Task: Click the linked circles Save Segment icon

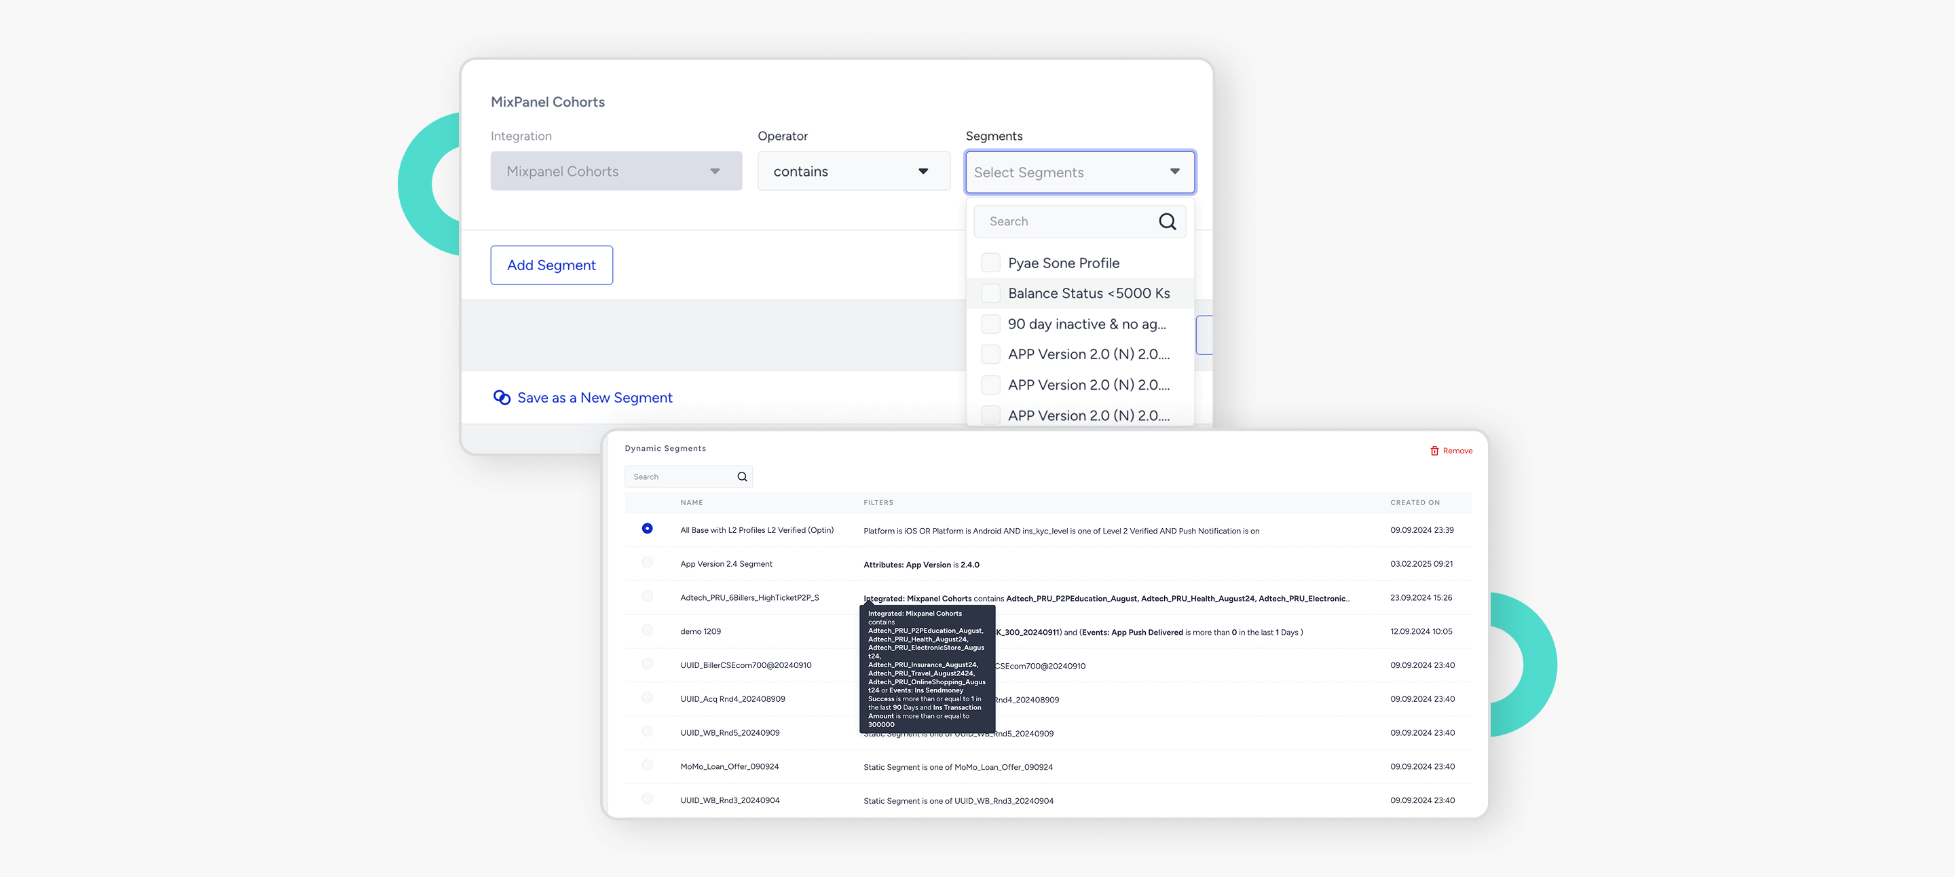Action: click(502, 398)
